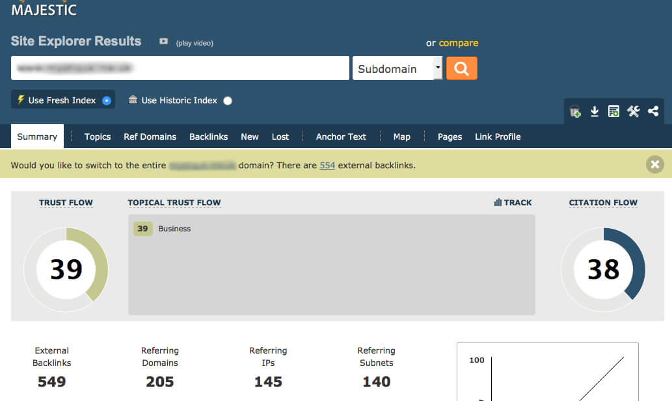Image resolution: width=672 pixels, height=401 pixels.
Task: Click the compare link
Action: [458, 43]
